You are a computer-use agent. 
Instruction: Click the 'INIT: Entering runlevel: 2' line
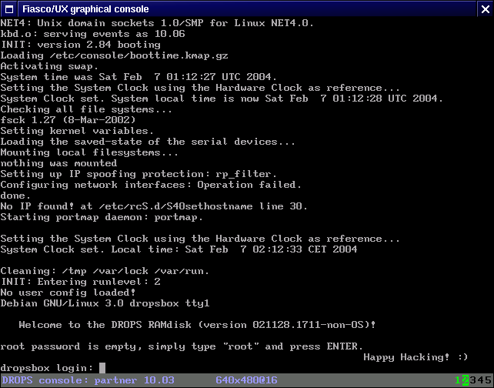[x=80, y=282]
